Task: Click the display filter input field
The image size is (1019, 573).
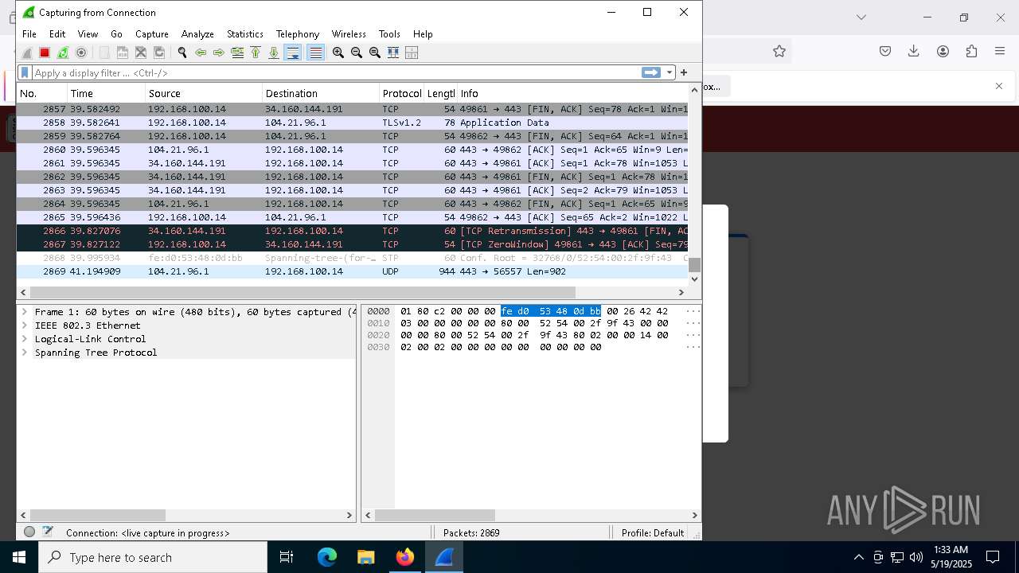Action: (x=334, y=72)
